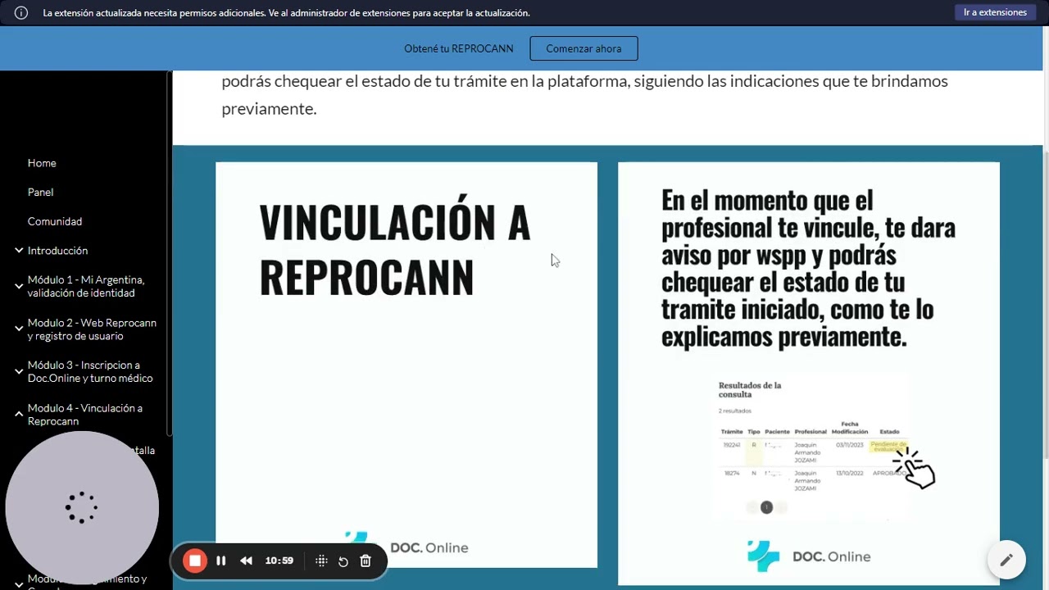Image resolution: width=1049 pixels, height=590 pixels.
Task: Click the webcam preview bubble
Action: 82,508
